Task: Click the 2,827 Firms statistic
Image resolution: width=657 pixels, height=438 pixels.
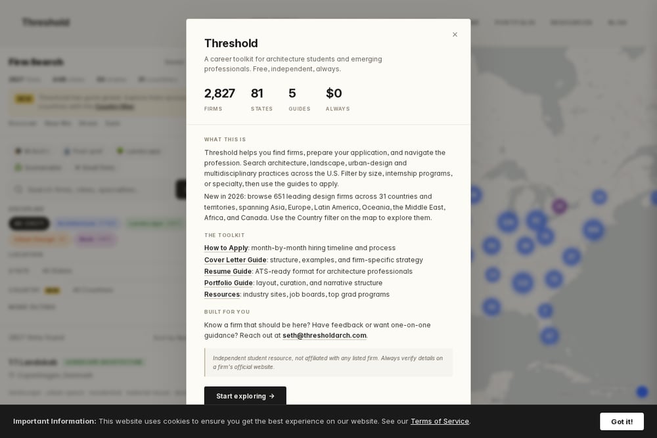Action: pos(219,99)
